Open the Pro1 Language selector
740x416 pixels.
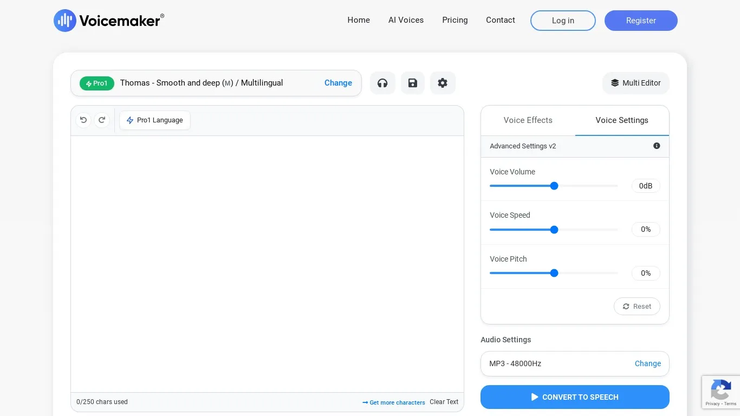pyautogui.click(x=154, y=120)
